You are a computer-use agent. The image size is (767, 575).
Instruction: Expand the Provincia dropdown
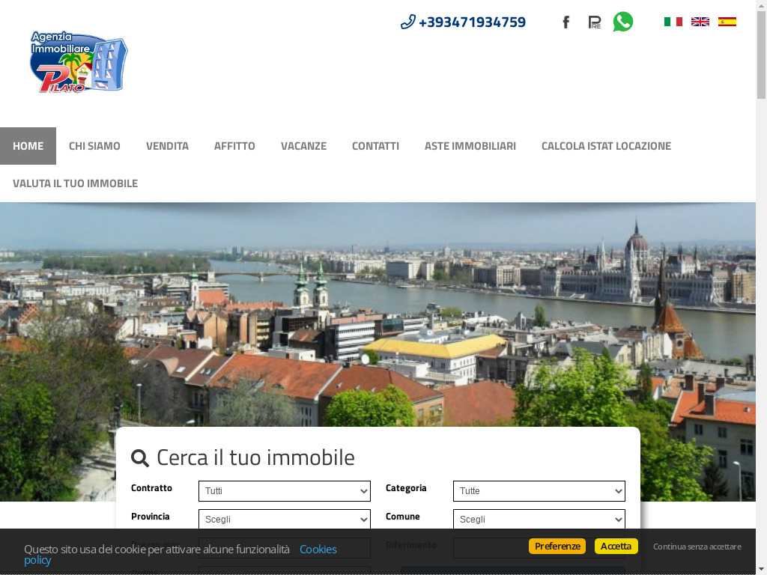284,520
